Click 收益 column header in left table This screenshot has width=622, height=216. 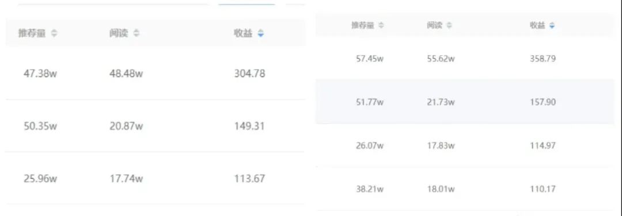coord(243,34)
